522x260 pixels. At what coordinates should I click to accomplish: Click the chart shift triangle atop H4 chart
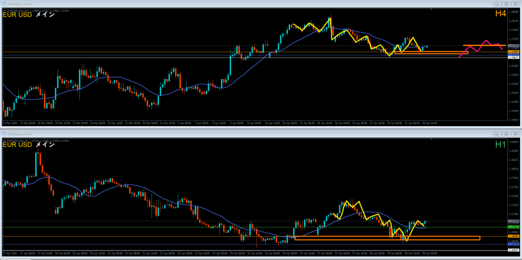(x=432, y=10)
